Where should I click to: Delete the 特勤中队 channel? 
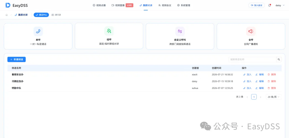coord(272,88)
